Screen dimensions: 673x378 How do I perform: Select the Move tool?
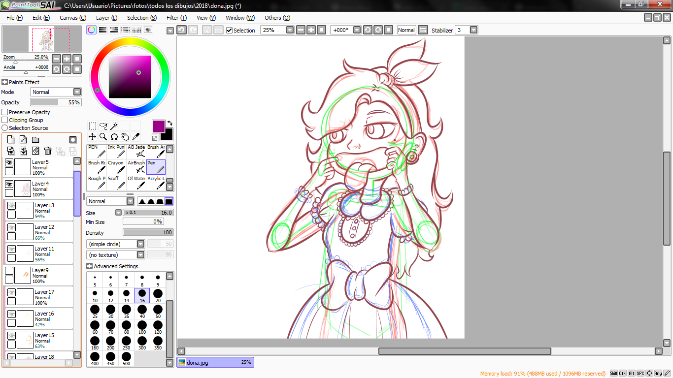[92, 137]
